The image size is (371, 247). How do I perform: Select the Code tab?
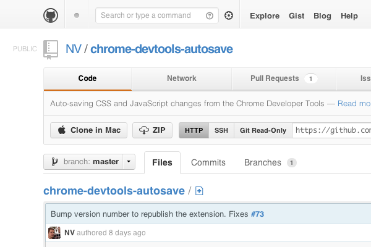[x=88, y=78]
